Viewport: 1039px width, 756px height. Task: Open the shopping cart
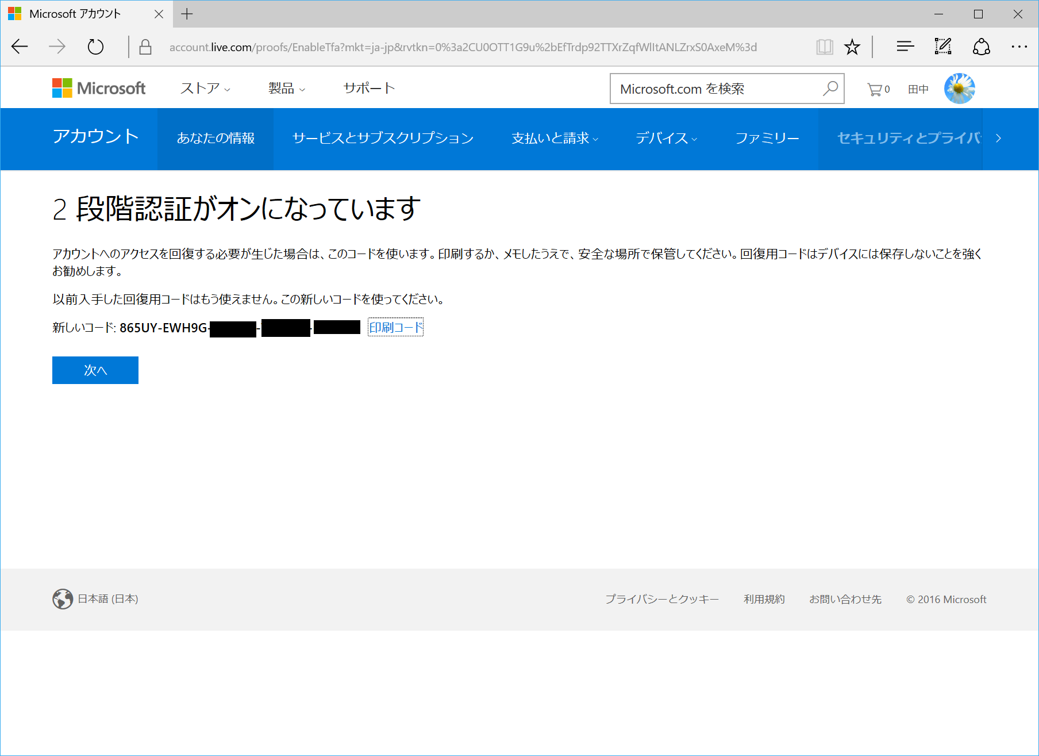876,88
